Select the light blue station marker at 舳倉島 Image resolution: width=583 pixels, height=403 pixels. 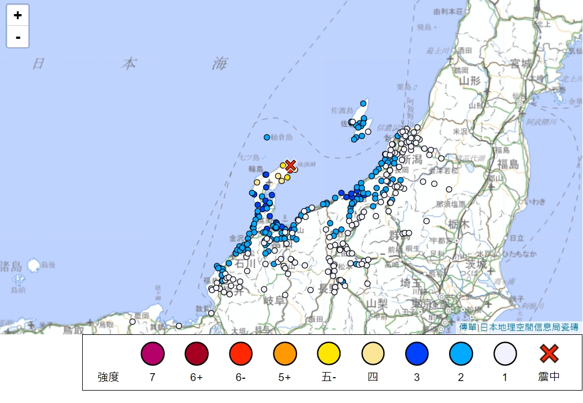click(x=267, y=137)
